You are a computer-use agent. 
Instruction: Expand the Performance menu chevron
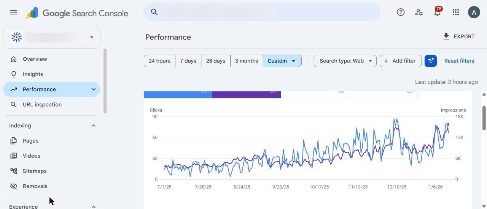pyautogui.click(x=94, y=90)
